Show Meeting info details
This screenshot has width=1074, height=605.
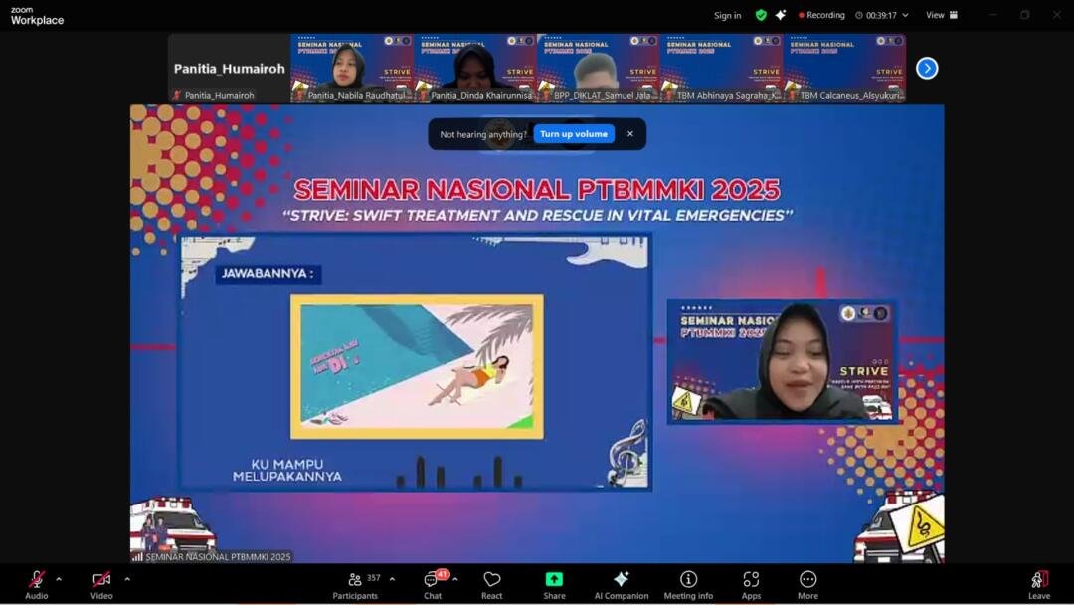pyautogui.click(x=688, y=584)
